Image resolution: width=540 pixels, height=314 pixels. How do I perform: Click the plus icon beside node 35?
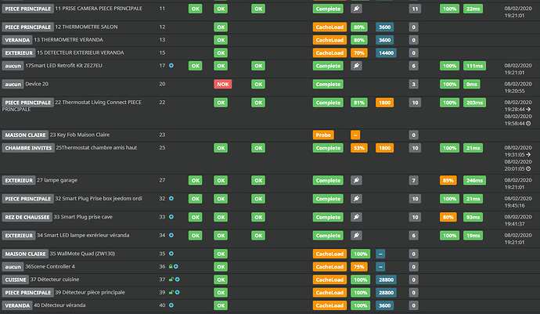[x=171, y=254]
